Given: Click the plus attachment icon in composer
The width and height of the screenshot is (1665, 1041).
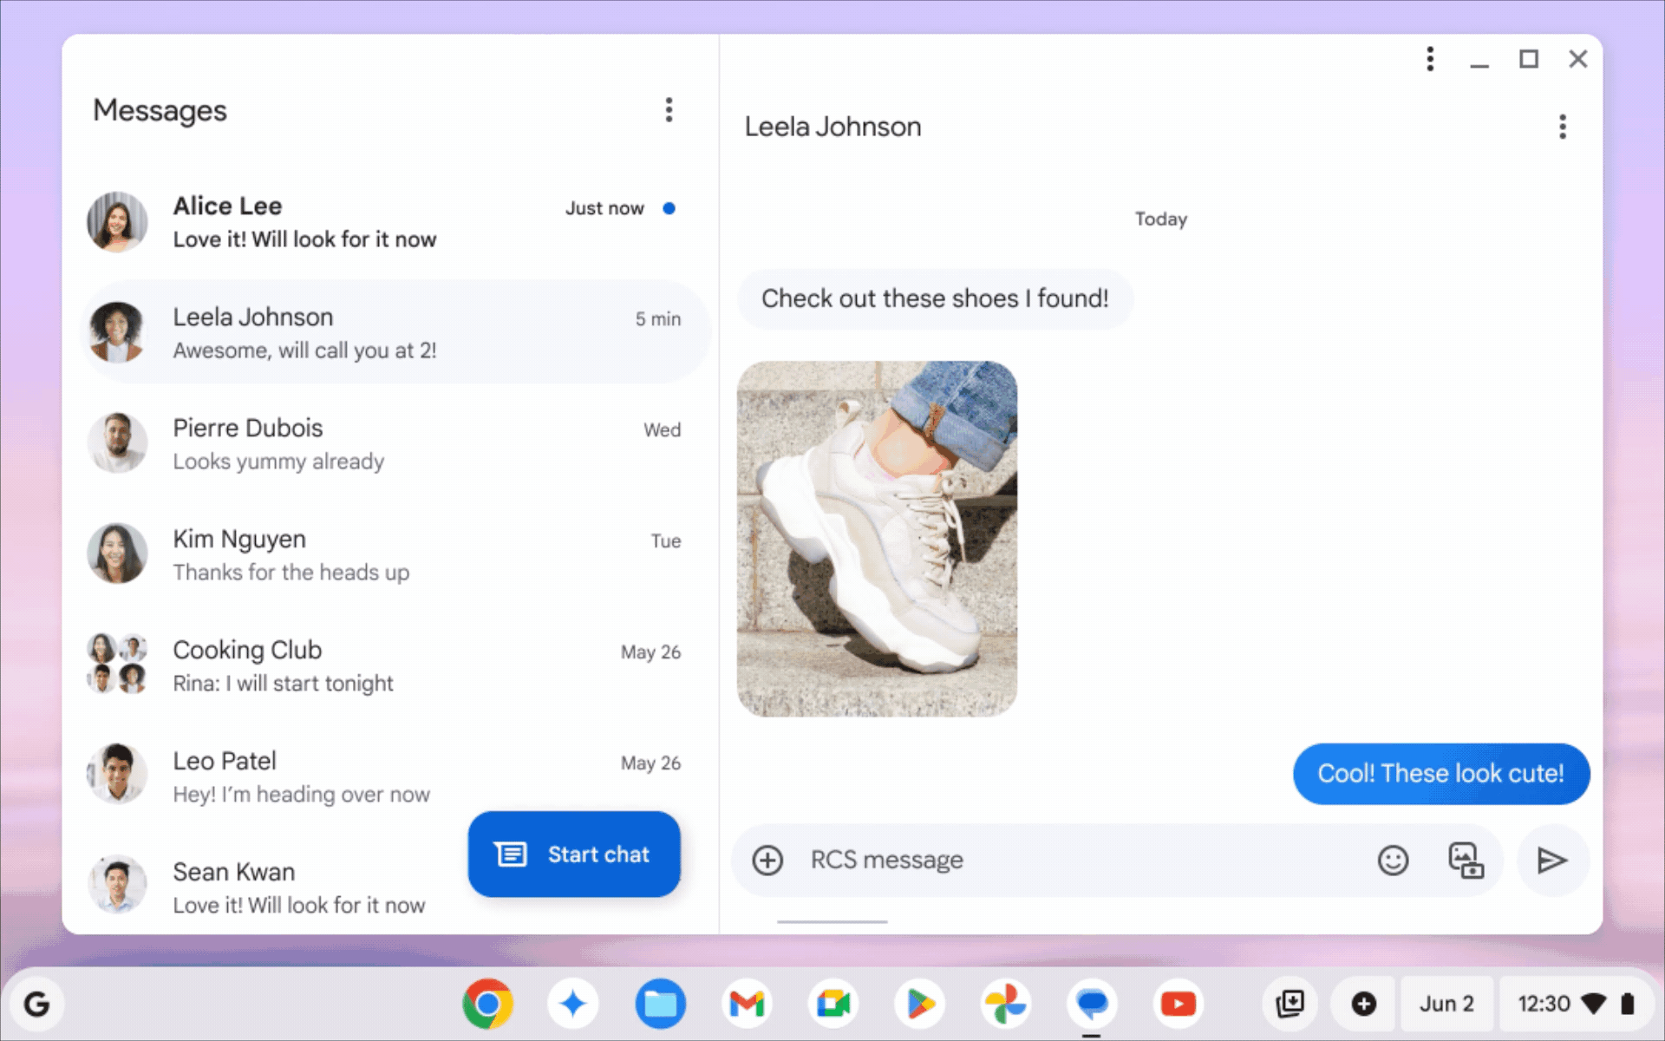Looking at the screenshot, I should pos(767,860).
